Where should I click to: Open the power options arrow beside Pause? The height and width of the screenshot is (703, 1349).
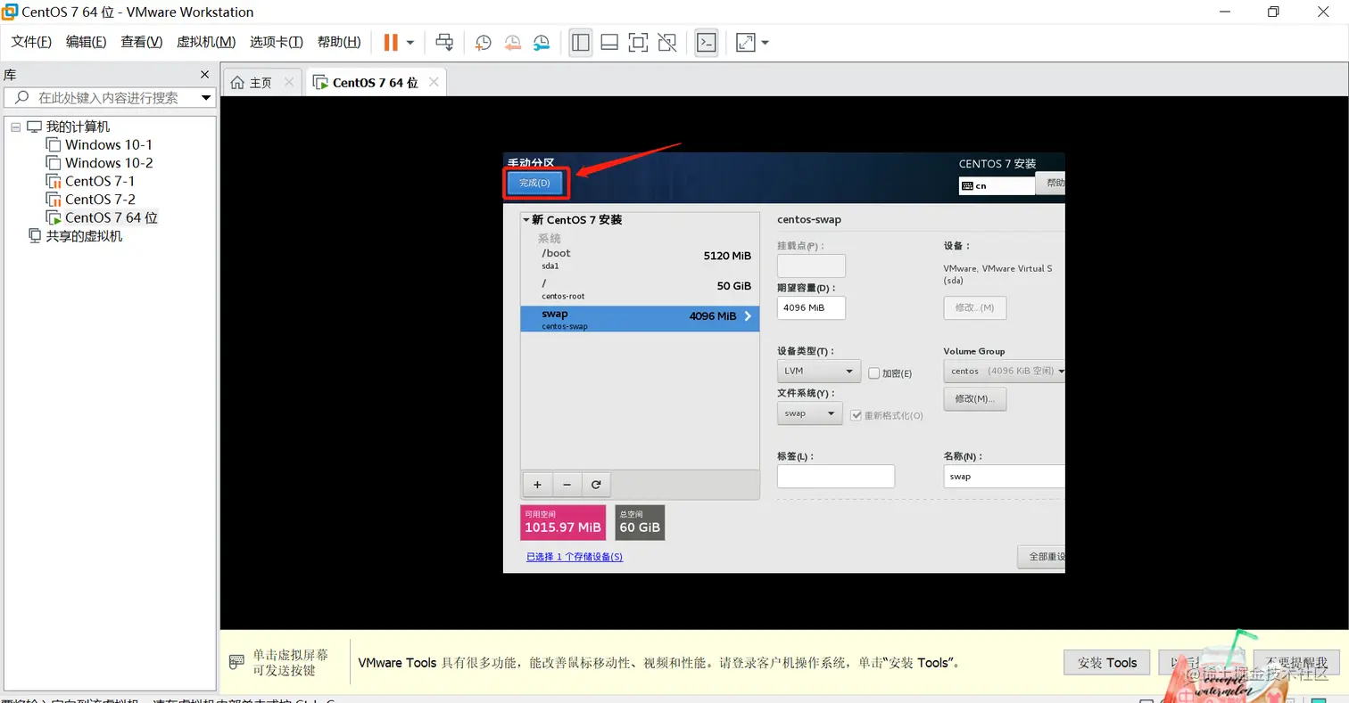click(x=410, y=42)
